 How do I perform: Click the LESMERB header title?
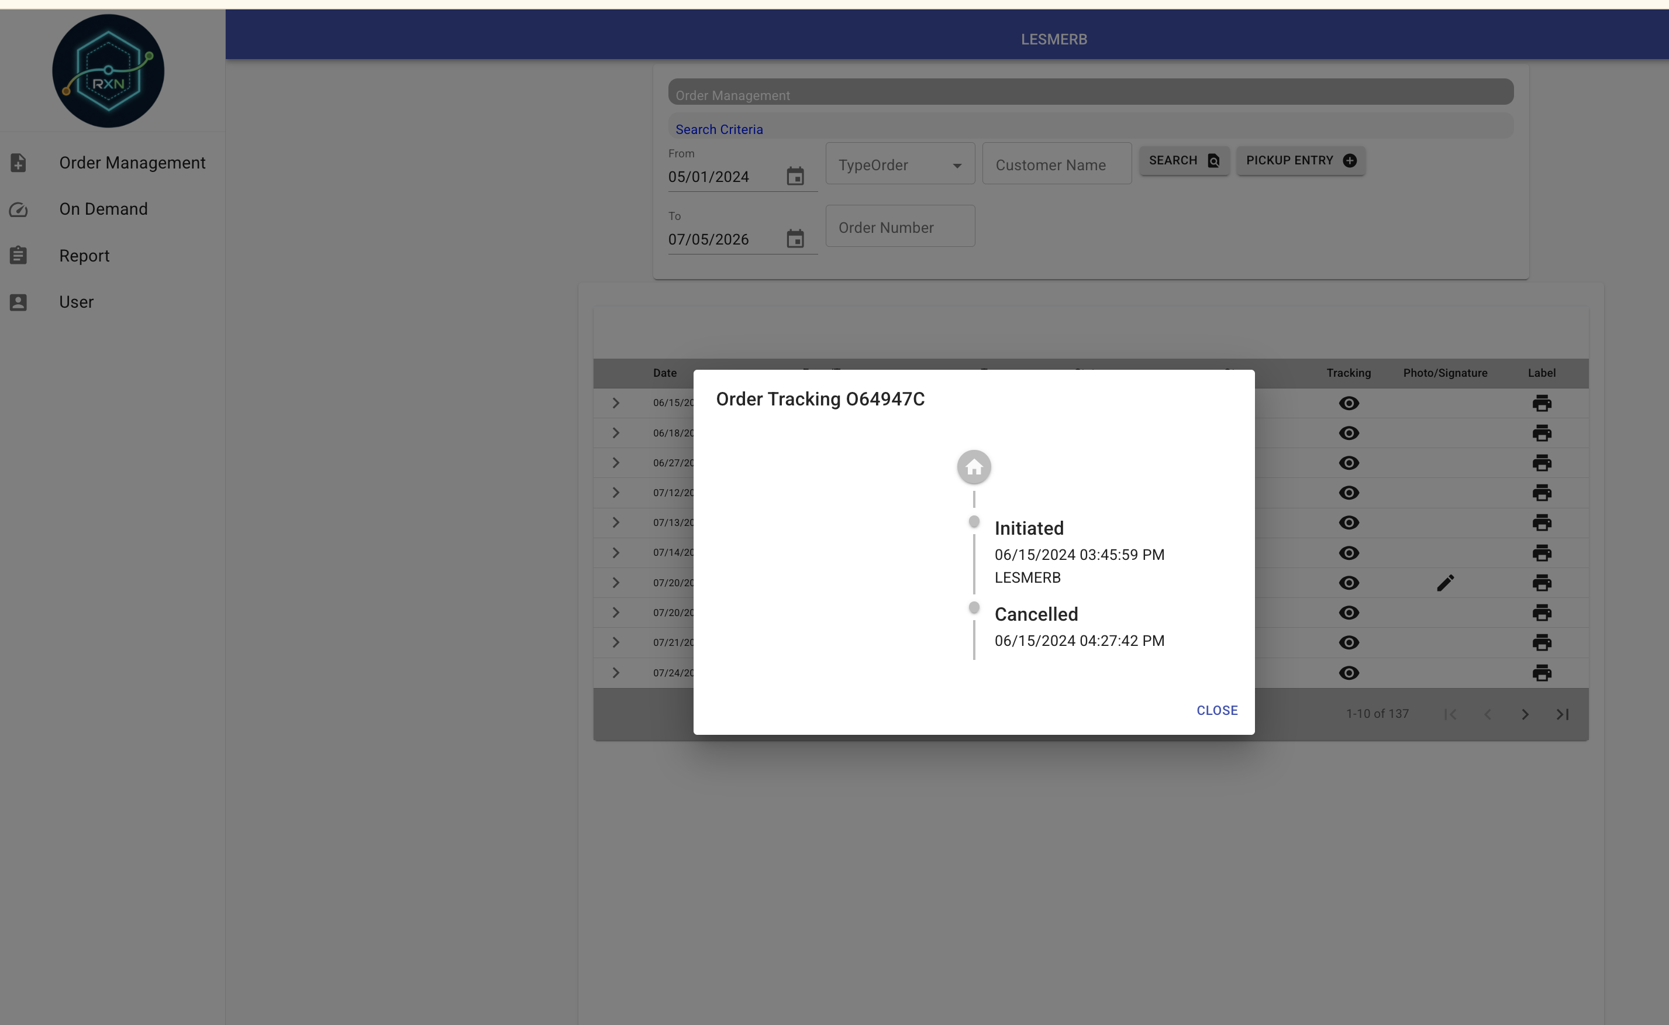(x=1054, y=39)
